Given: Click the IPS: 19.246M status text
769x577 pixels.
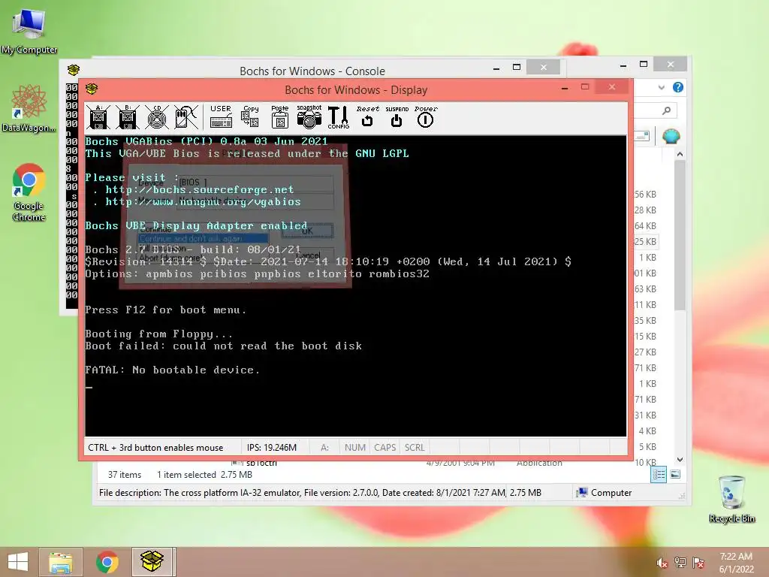Looking at the screenshot, I should 272,448.
